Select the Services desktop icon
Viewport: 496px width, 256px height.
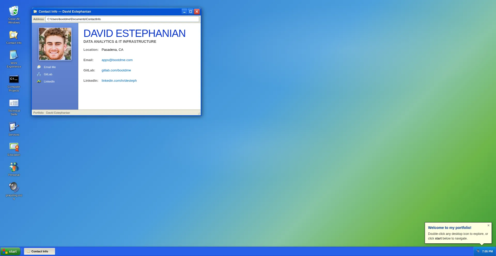(x=14, y=129)
